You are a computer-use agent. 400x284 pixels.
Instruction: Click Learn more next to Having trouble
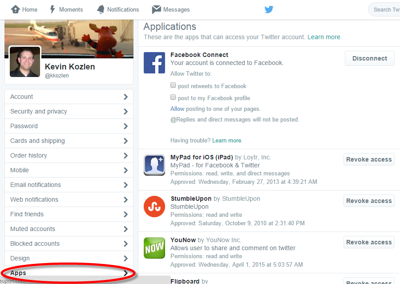tap(227, 140)
